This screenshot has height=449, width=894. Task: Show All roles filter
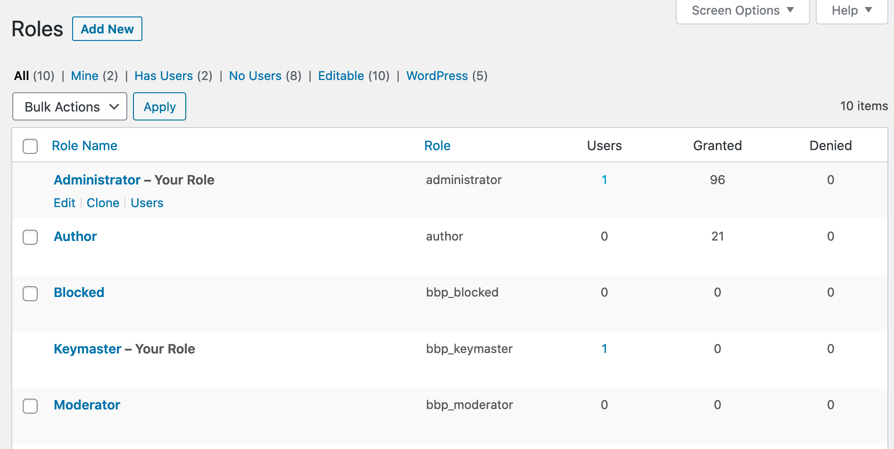pyautogui.click(x=22, y=76)
